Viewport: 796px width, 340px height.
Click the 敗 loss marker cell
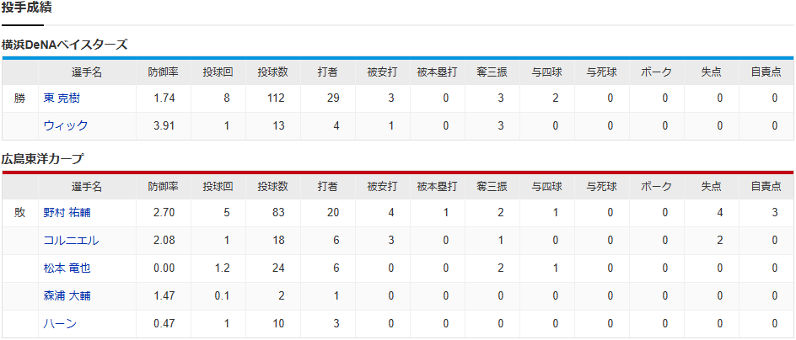point(19,213)
